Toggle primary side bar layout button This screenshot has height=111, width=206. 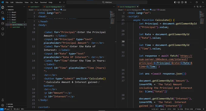pos(175,2)
